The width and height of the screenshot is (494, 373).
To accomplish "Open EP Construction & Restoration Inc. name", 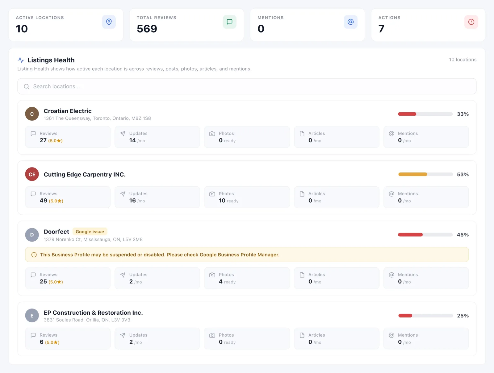I will [x=93, y=313].
